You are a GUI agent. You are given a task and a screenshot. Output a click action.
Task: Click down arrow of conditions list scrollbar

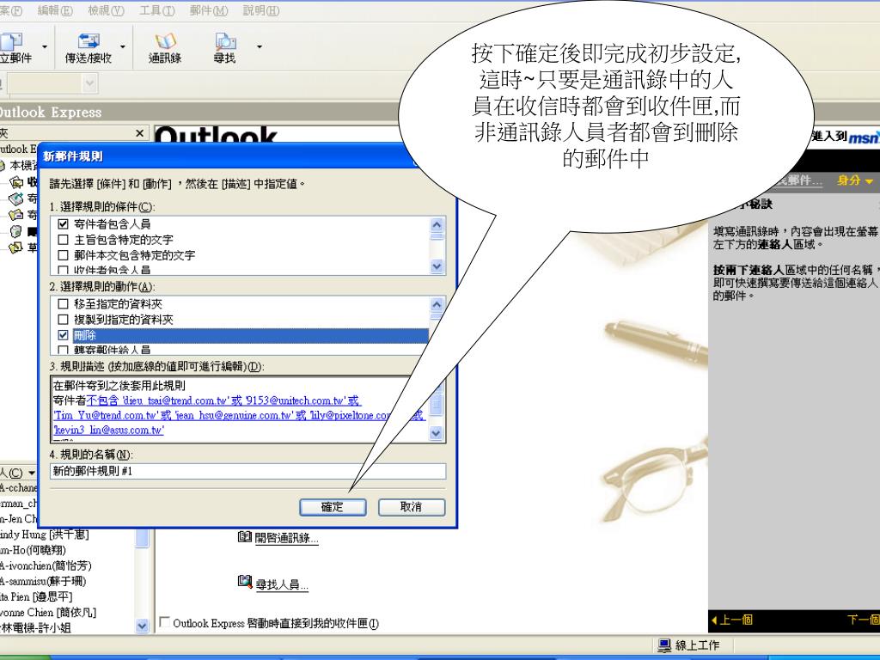coord(437,266)
